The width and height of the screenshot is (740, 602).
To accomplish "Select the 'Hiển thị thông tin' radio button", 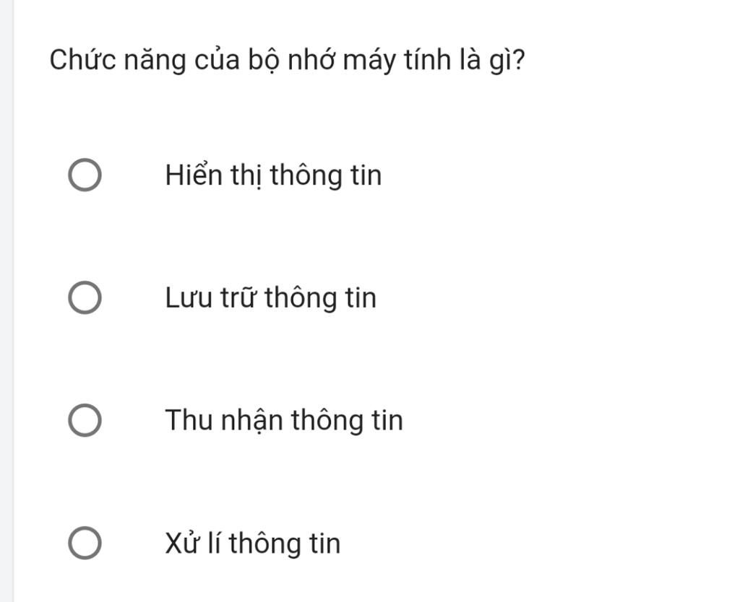I will point(85,175).
